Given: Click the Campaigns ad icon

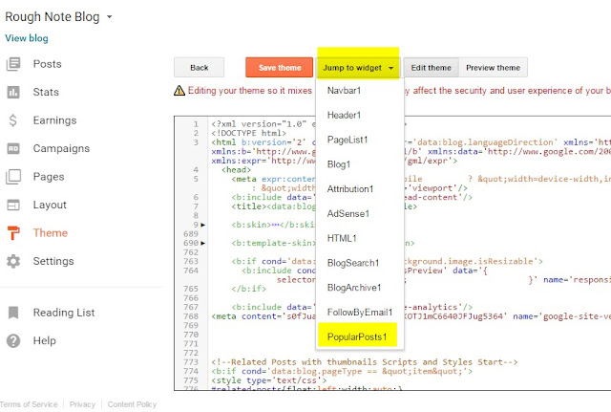Looking at the screenshot, I should tap(13, 149).
